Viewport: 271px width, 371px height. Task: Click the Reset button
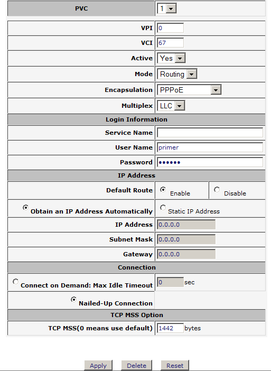pos(175,366)
